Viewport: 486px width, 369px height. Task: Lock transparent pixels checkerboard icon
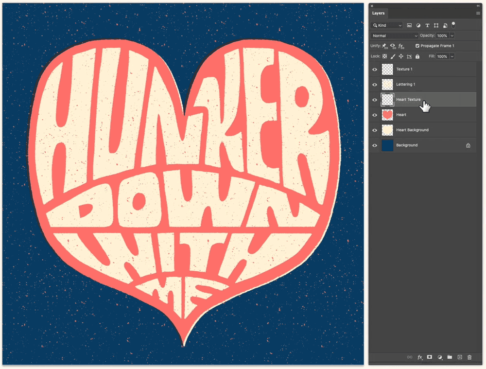pos(385,56)
